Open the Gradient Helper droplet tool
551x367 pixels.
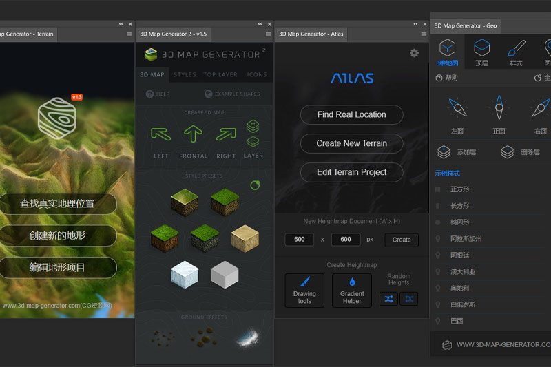coord(352,282)
